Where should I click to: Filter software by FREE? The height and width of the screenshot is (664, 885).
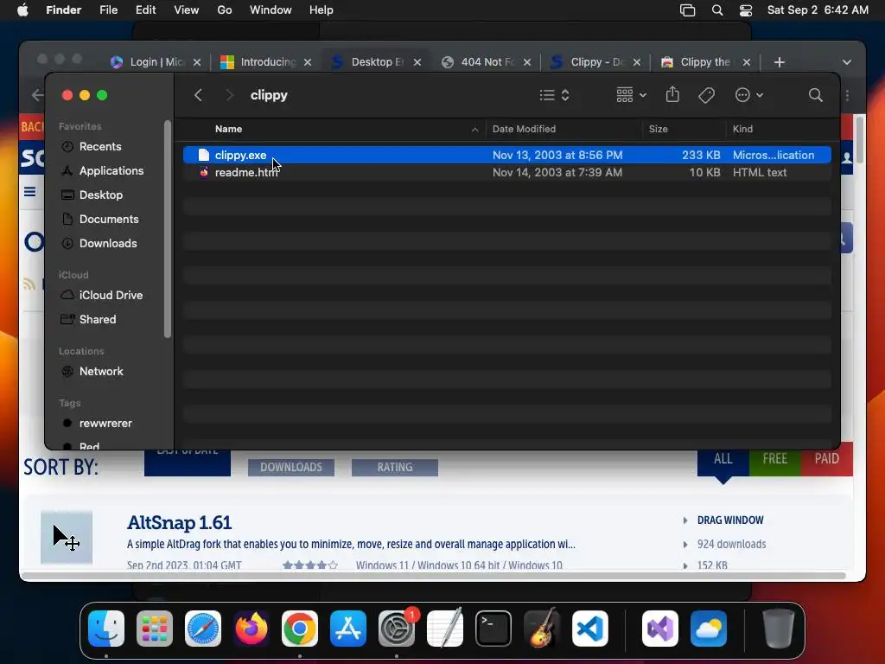pos(775,459)
